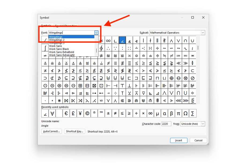Pick the diamond operator symbol
This screenshot has width=246, height=165.
click(192, 93)
